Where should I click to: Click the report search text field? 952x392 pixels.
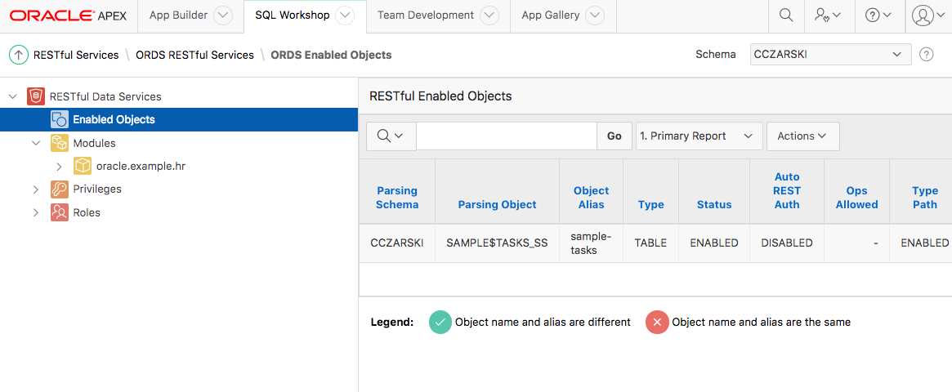pos(507,136)
